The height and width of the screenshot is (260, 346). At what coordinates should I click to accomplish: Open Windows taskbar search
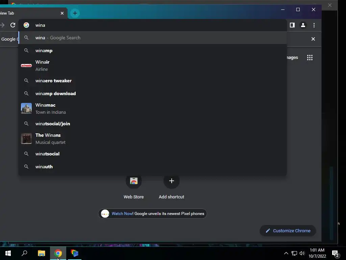[x=24, y=253]
